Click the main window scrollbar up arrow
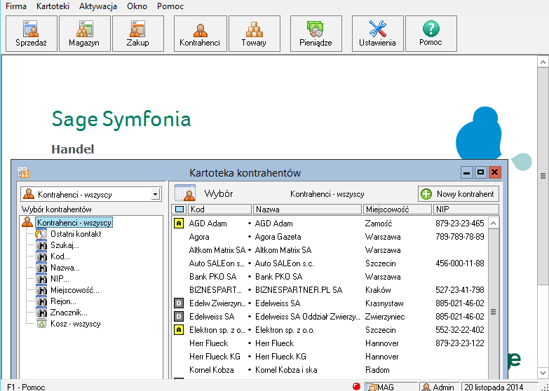 (543, 62)
